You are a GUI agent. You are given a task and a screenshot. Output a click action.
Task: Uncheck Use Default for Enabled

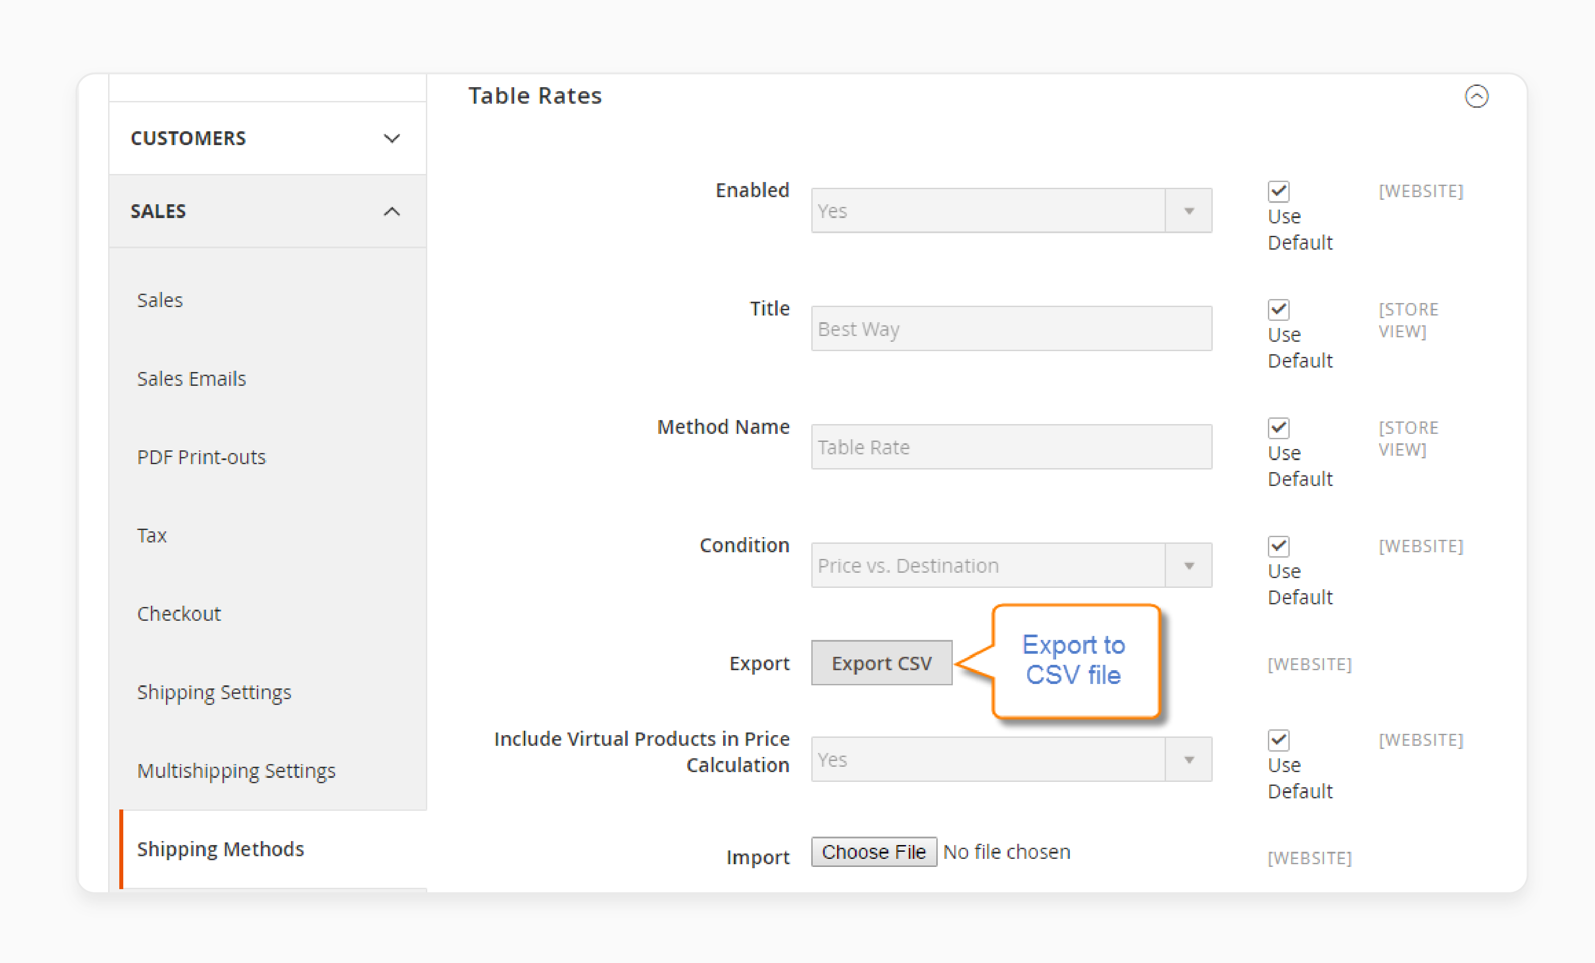click(1279, 191)
